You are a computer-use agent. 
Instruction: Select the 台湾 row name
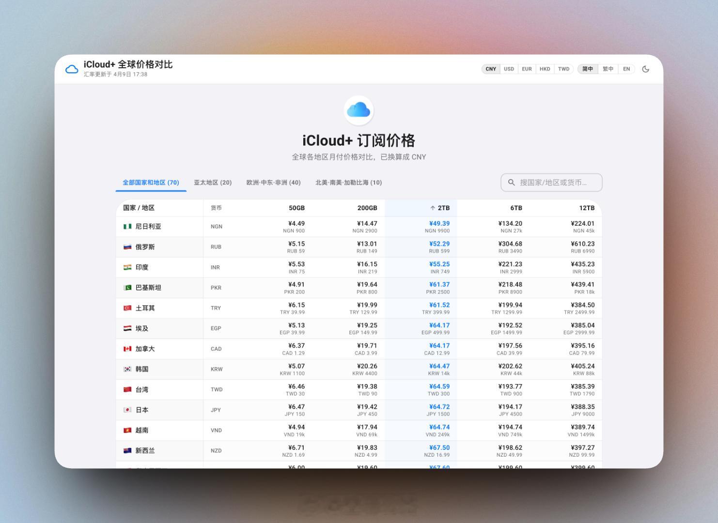(x=142, y=389)
